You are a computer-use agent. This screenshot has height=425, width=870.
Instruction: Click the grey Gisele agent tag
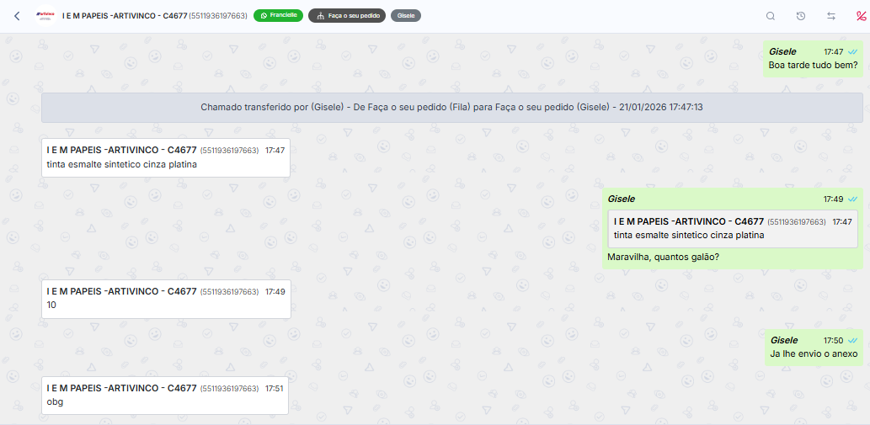click(x=406, y=16)
